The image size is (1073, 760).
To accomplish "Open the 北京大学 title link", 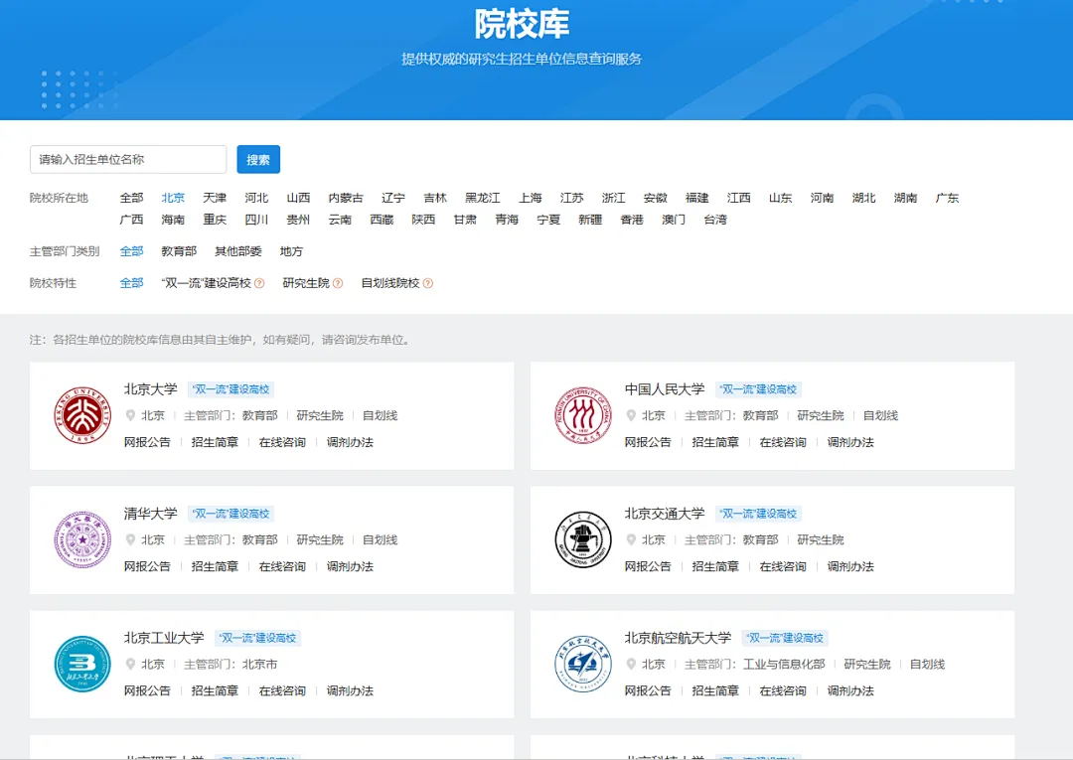I will (x=151, y=389).
